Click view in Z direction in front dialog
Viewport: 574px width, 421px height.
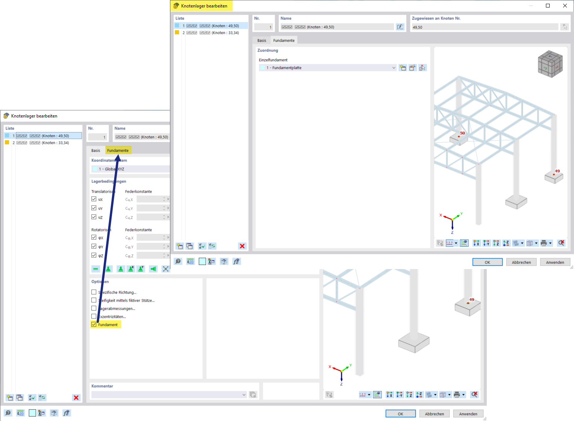(496, 243)
